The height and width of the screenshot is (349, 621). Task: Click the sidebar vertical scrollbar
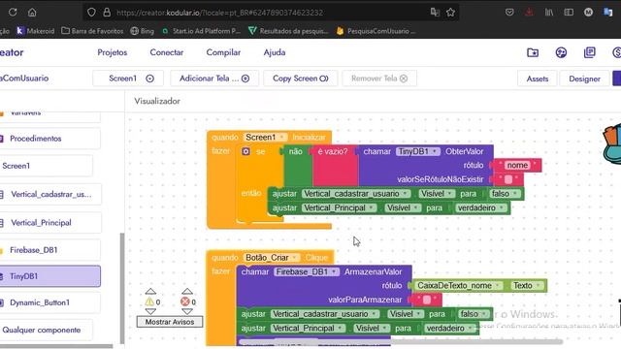click(122, 288)
